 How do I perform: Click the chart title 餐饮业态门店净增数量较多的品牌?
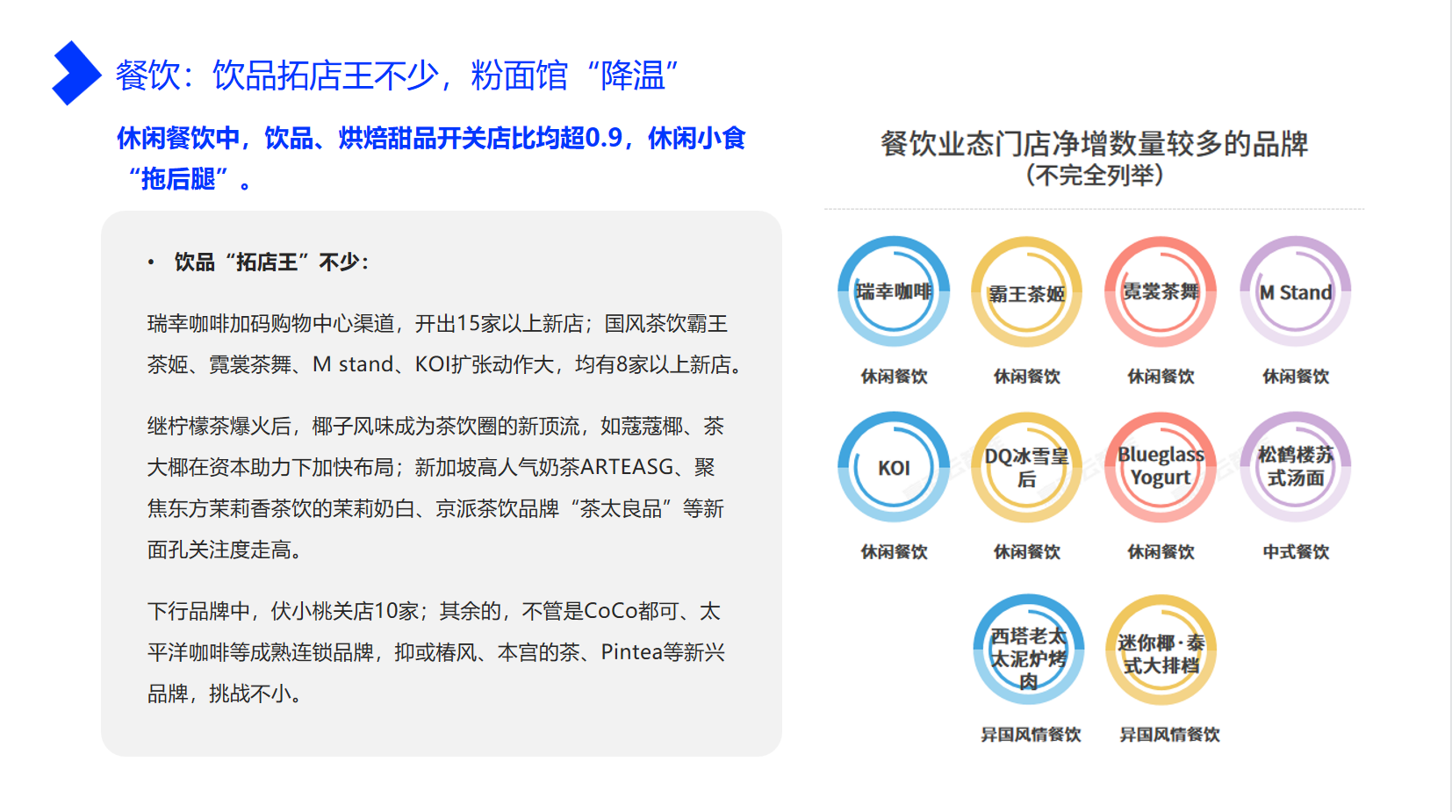click(1094, 143)
